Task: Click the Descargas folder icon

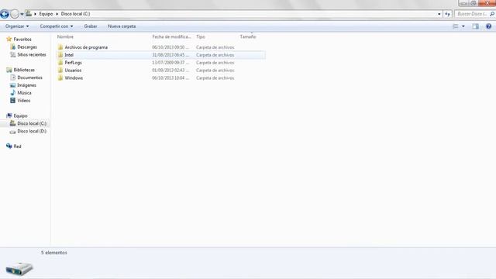Action: point(12,46)
